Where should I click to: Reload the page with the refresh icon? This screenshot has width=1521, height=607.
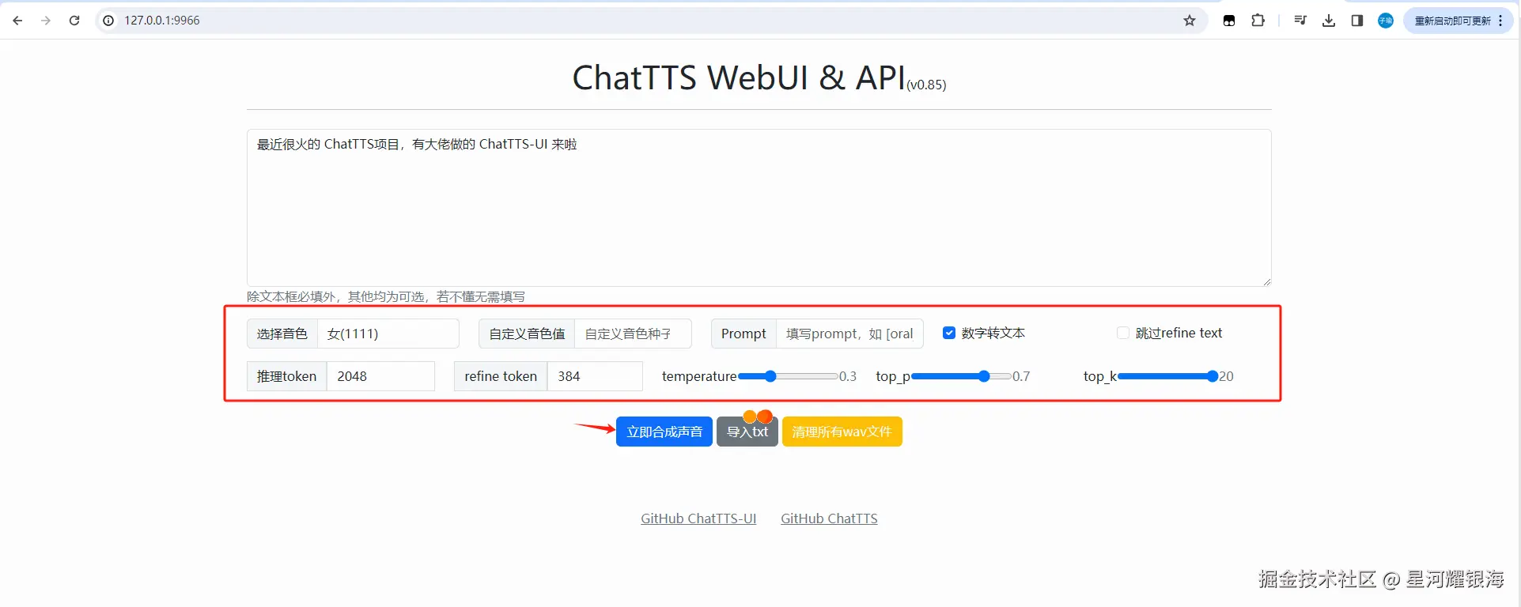(74, 21)
